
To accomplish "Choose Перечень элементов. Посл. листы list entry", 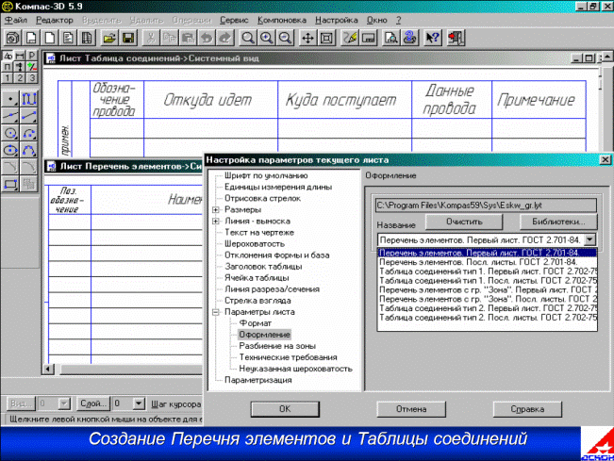I will coord(487,262).
